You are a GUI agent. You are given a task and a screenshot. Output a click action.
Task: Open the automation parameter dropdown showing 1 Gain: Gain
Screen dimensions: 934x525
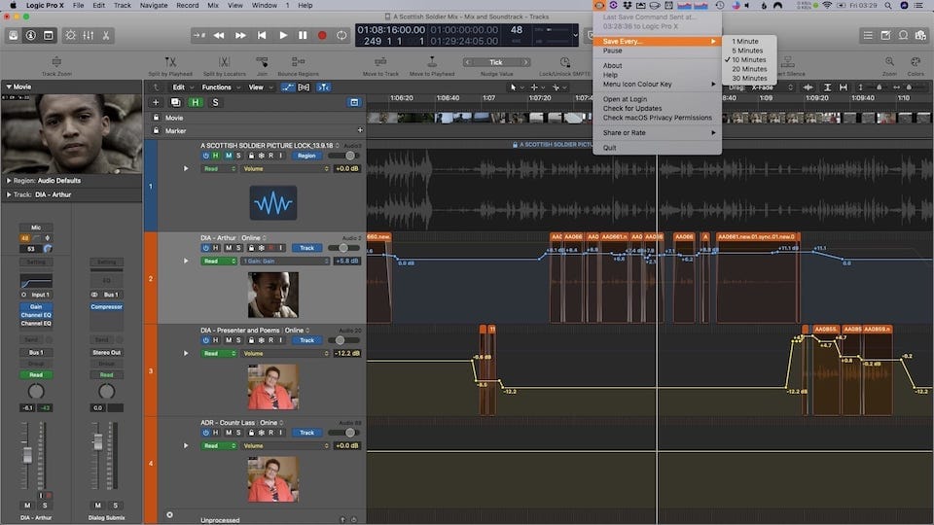coord(285,262)
